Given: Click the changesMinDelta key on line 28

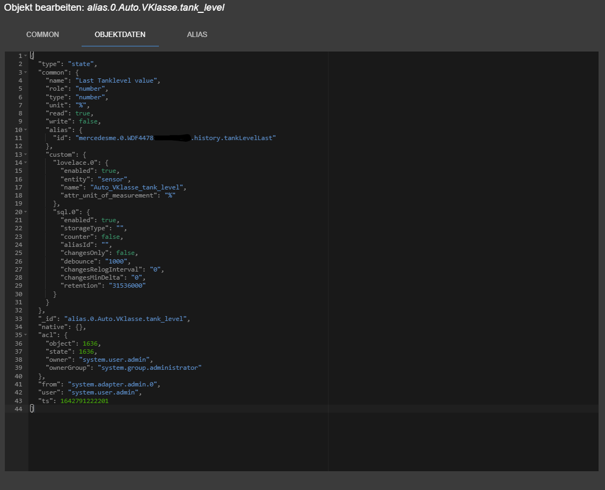Looking at the screenshot, I should [92, 277].
